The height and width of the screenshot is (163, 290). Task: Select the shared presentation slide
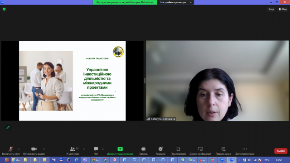tap(72, 81)
